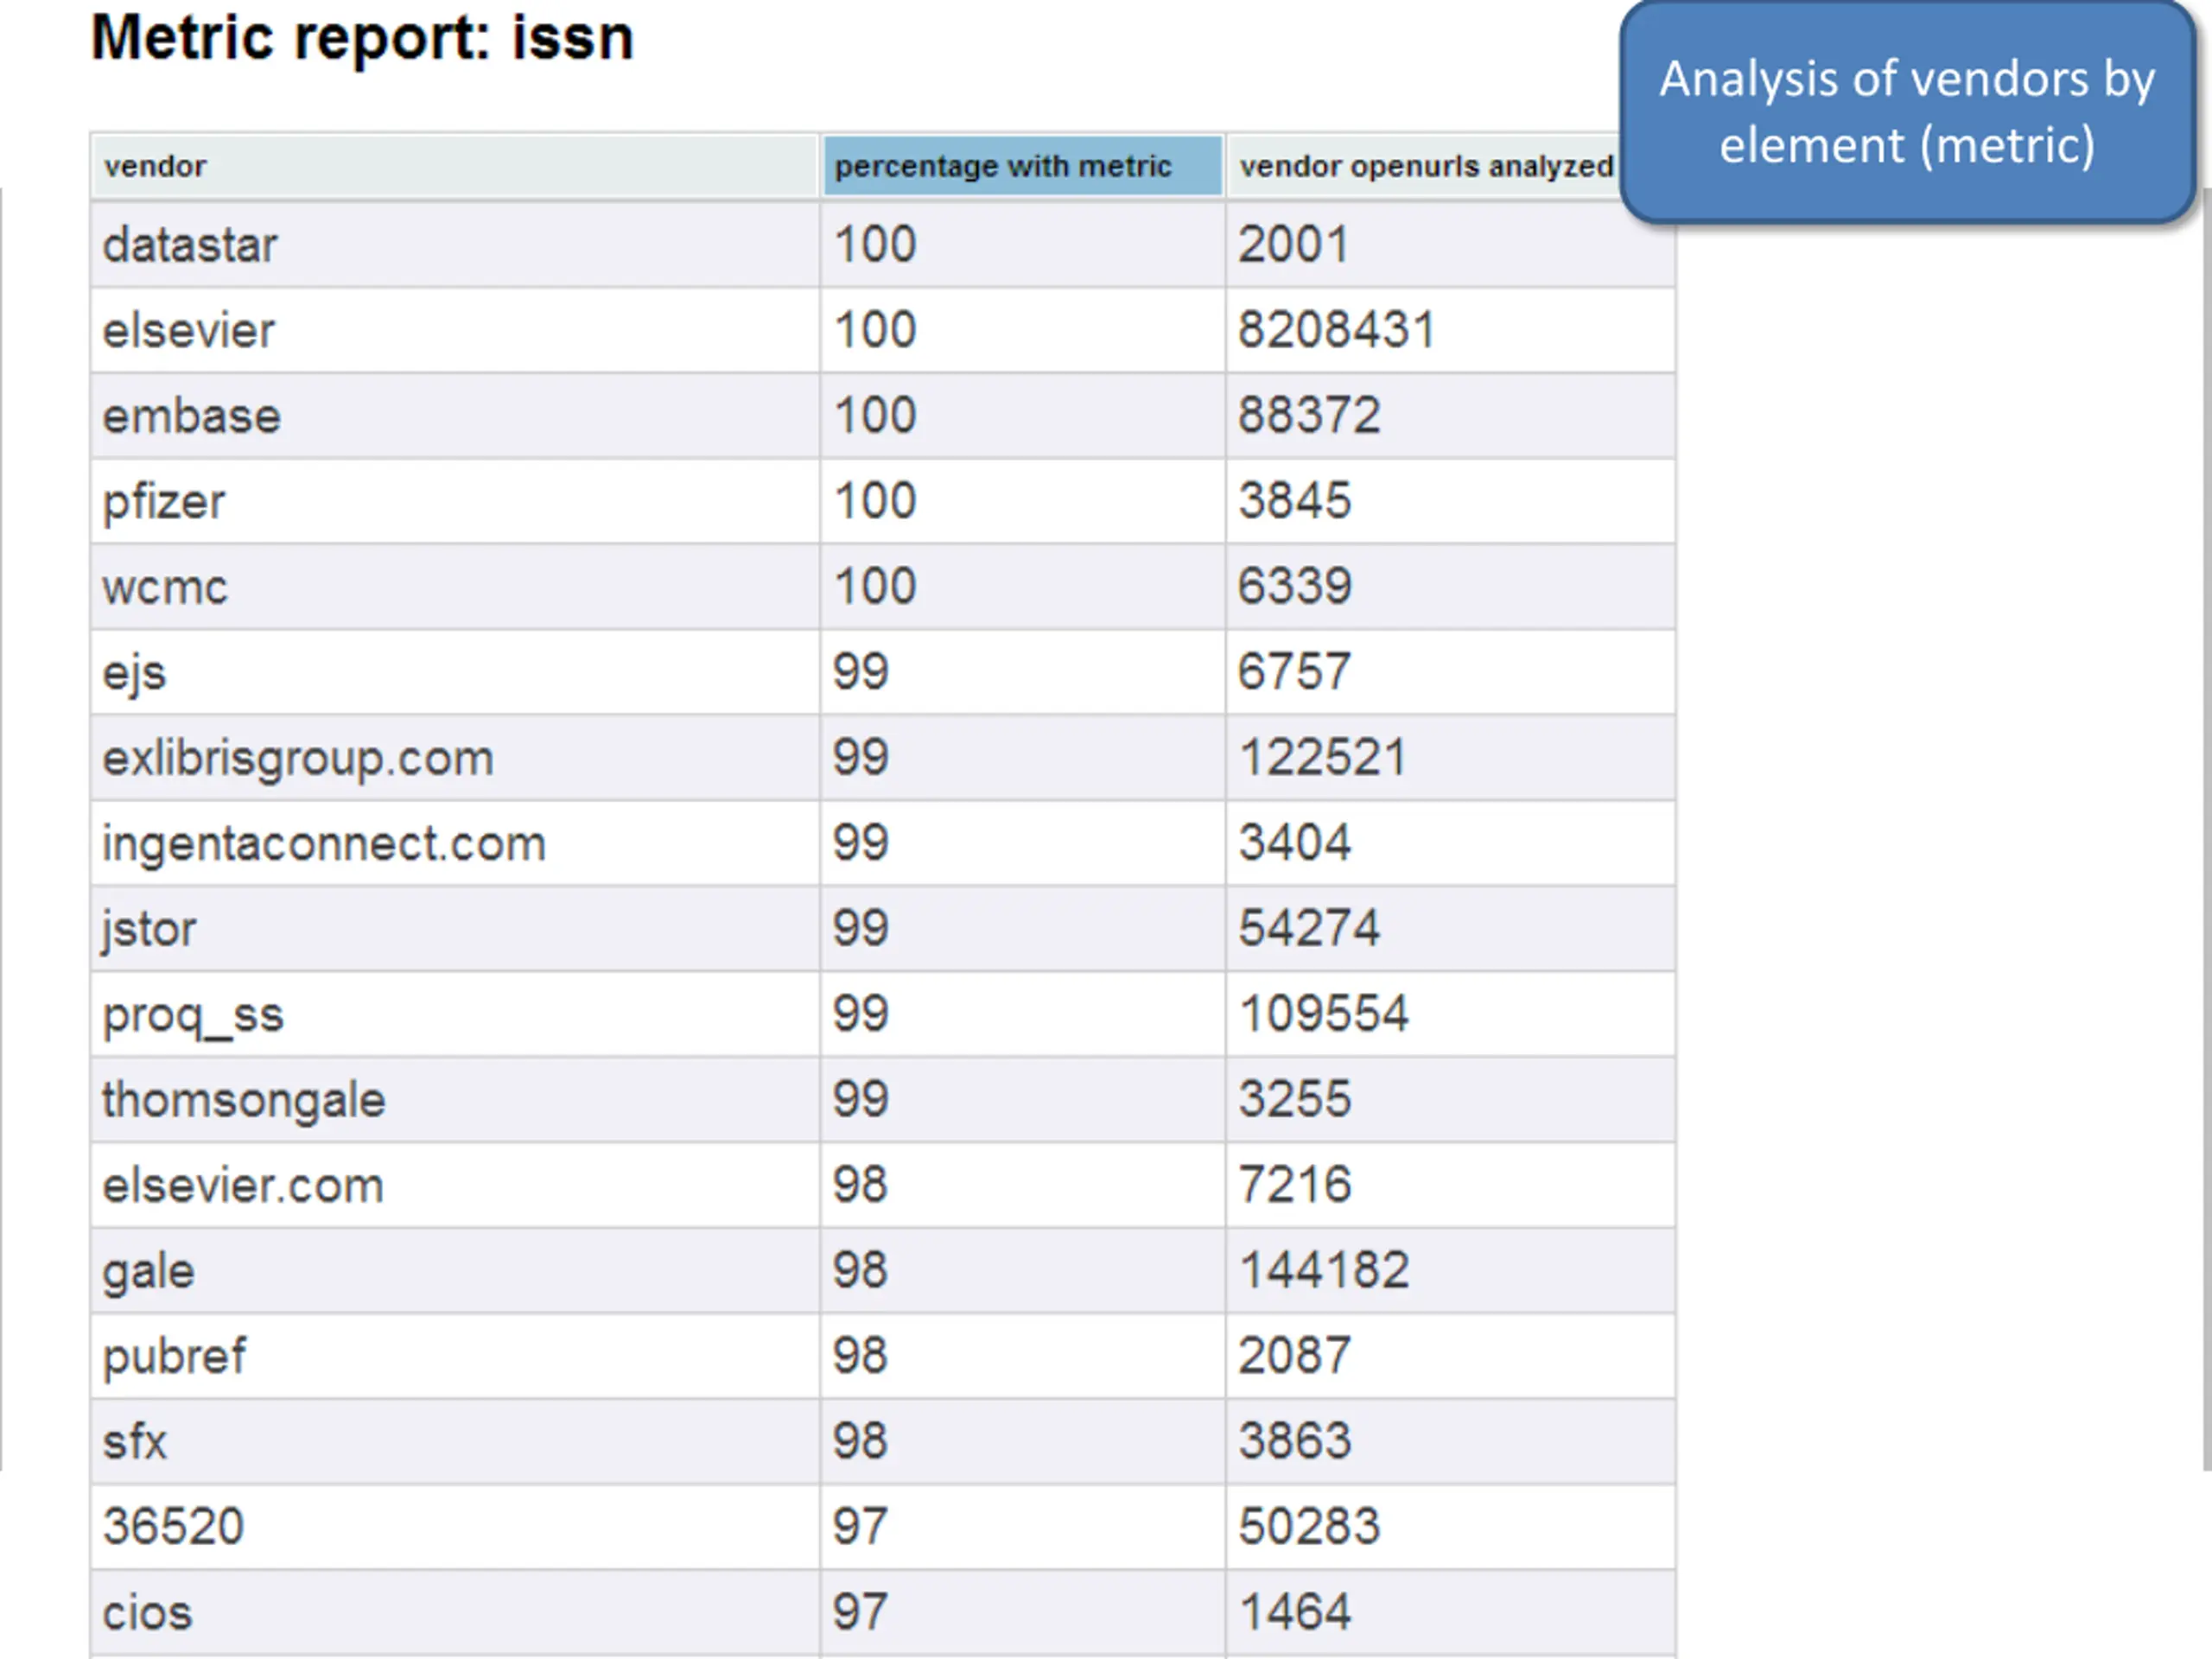Select the 3863 openurls value
This screenshot has width=2212, height=1659.
[1295, 1442]
